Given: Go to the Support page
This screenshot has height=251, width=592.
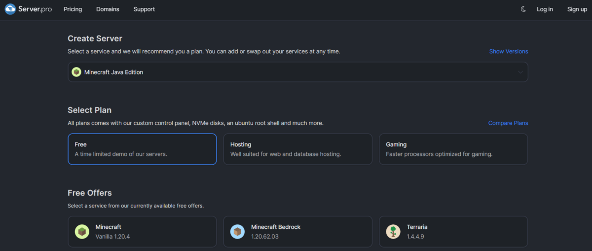Looking at the screenshot, I should [144, 9].
